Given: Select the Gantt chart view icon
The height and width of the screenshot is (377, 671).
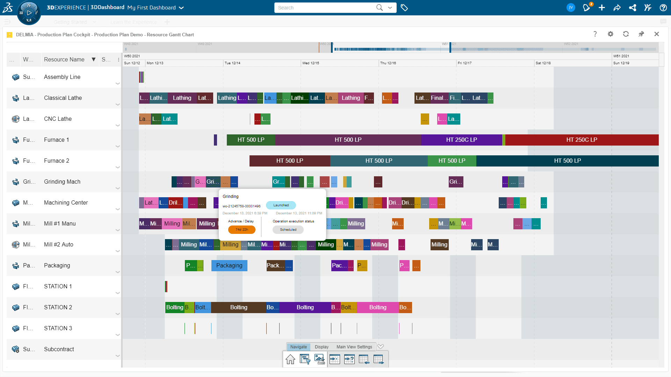Looking at the screenshot, I should [x=304, y=360].
